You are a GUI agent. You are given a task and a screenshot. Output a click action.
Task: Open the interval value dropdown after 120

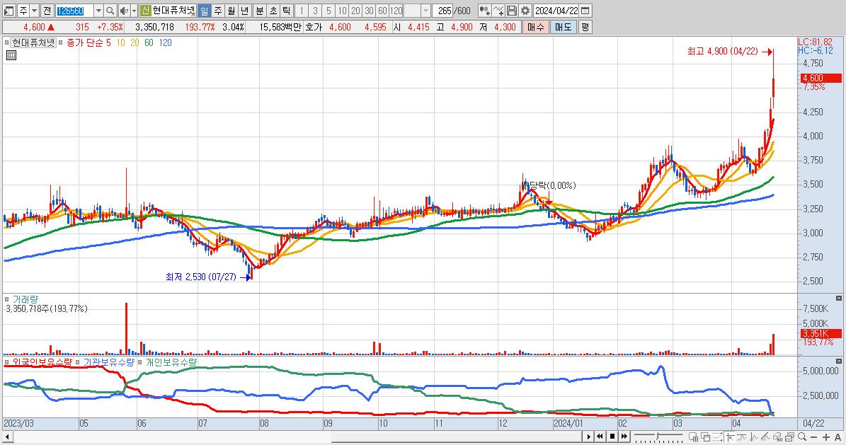coord(425,11)
